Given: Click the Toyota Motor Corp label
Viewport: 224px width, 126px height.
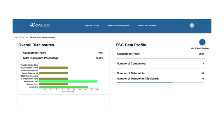Looking at the screenshot, I should 29,65.
